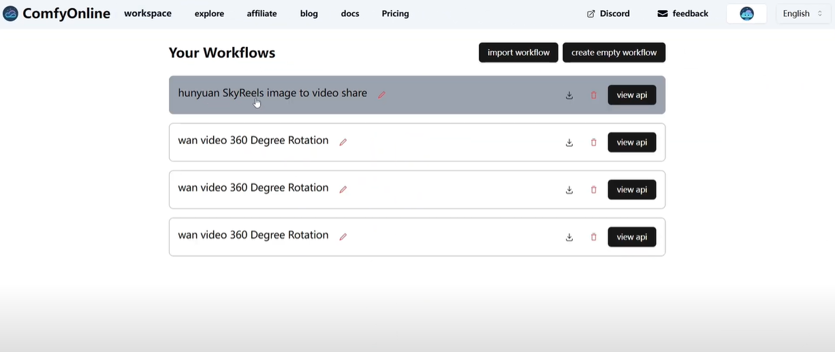Image resolution: width=835 pixels, height=352 pixels.
Task: Open the Discord external link
Action: [x=608, y=14]
